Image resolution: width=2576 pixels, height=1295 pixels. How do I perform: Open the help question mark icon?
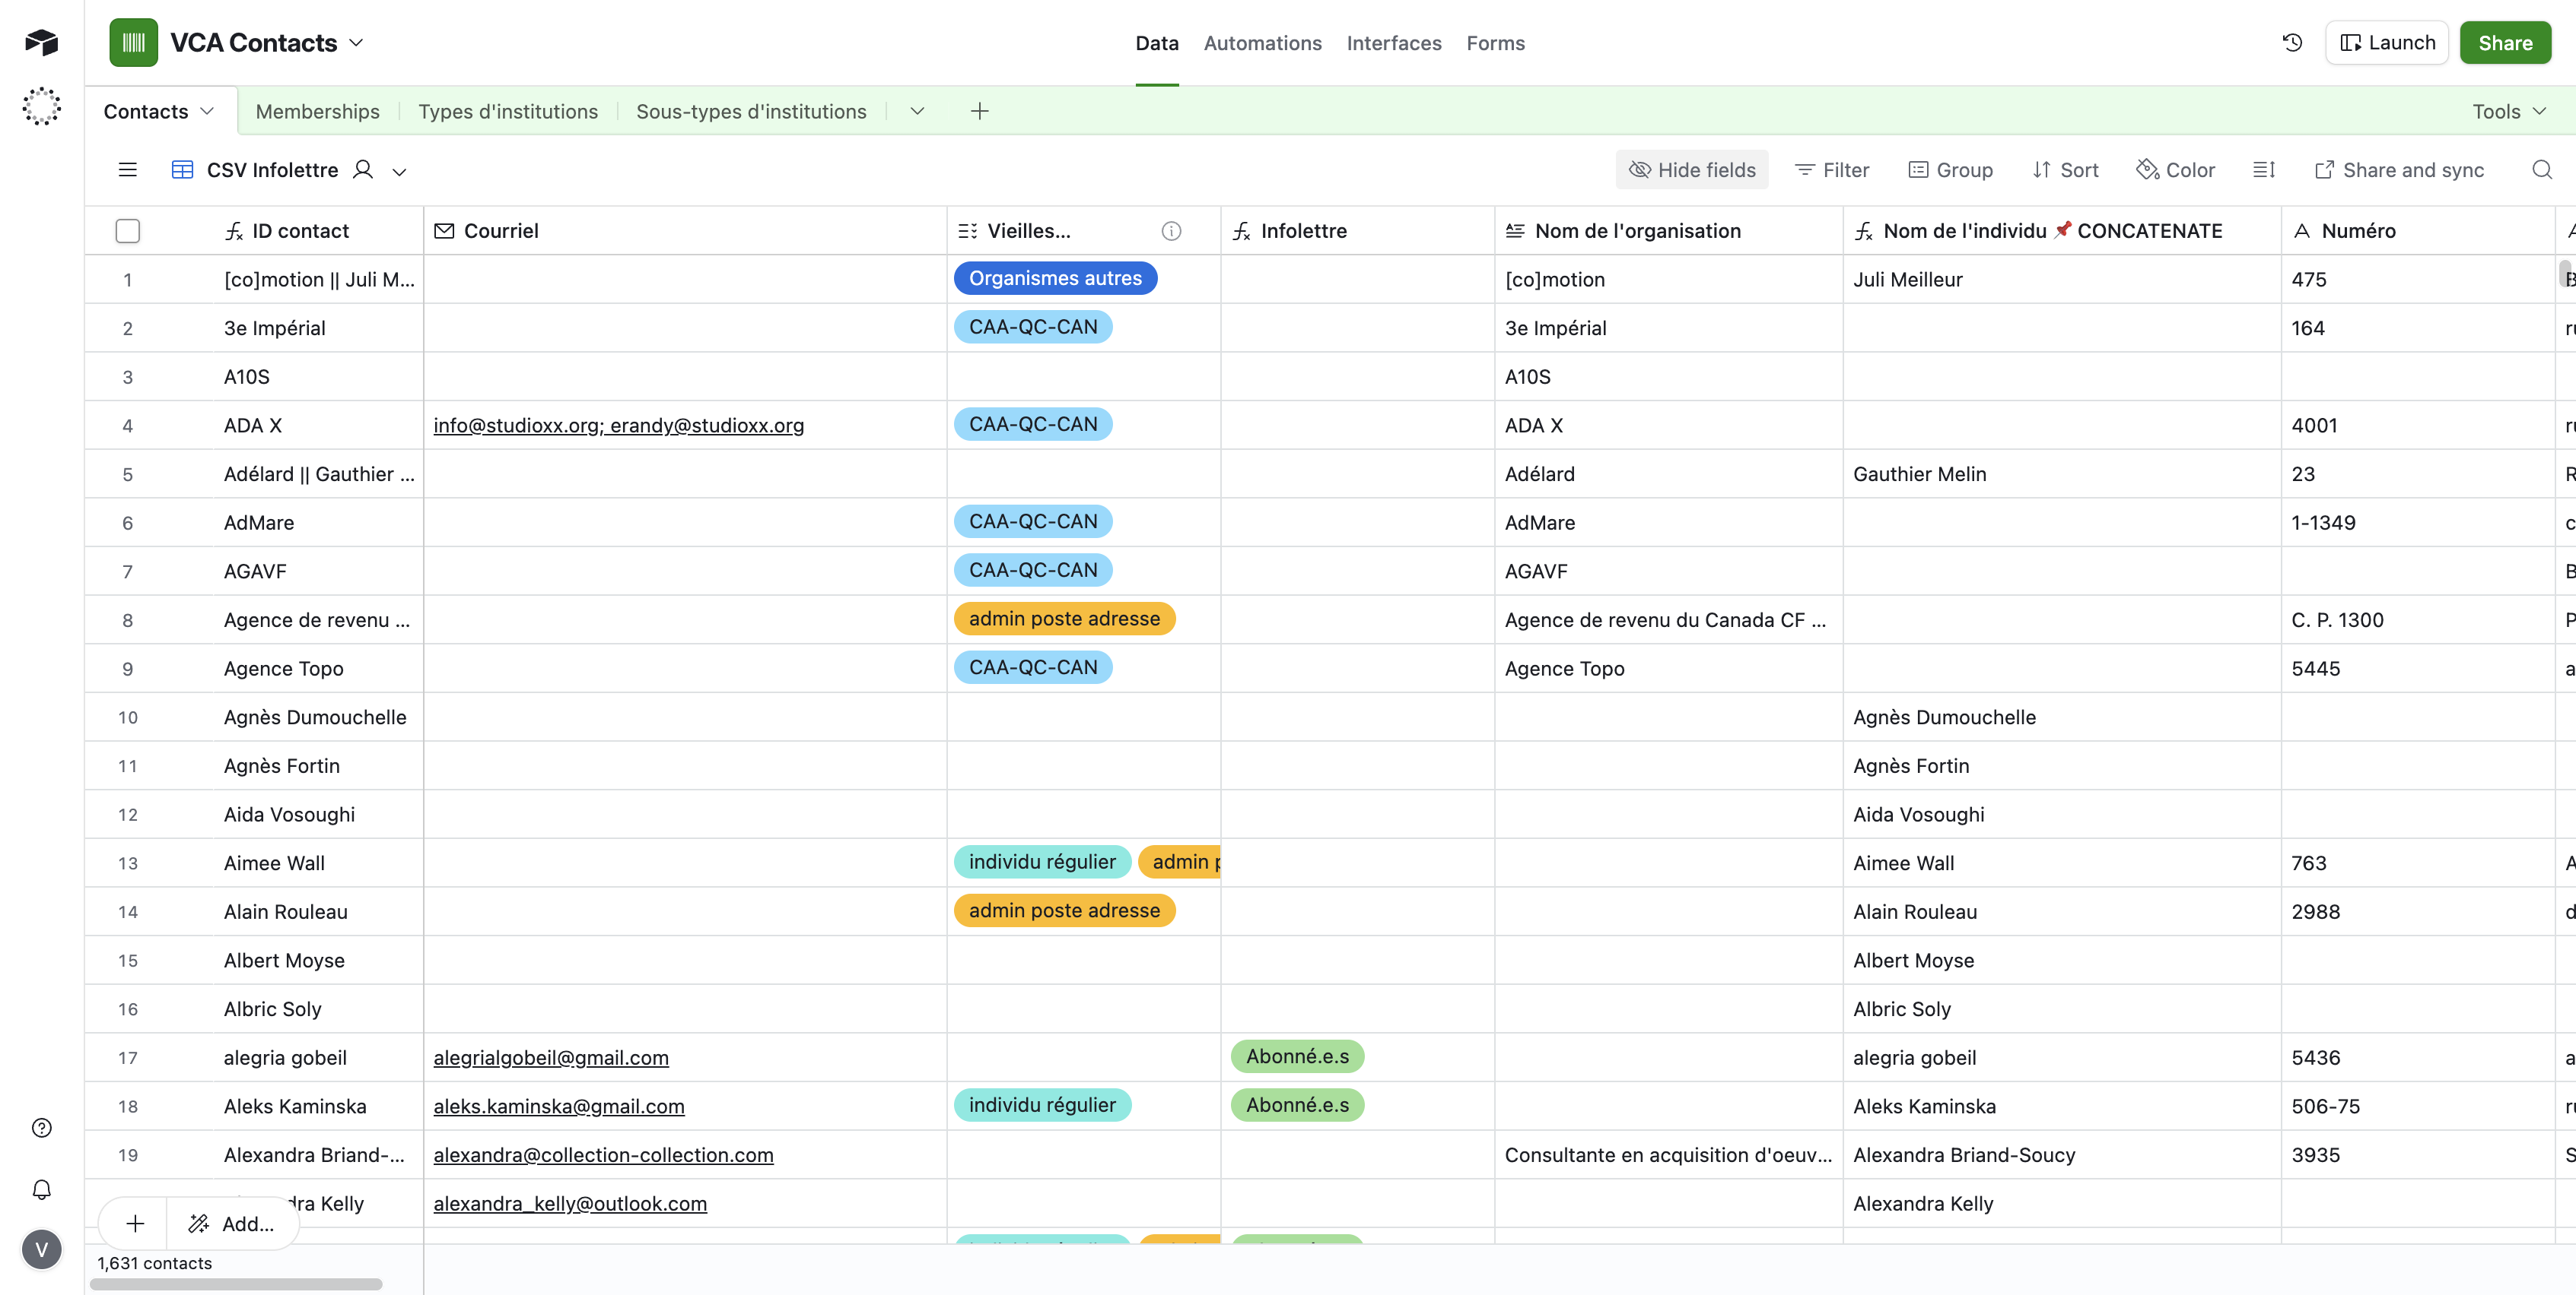(41, 1128)
